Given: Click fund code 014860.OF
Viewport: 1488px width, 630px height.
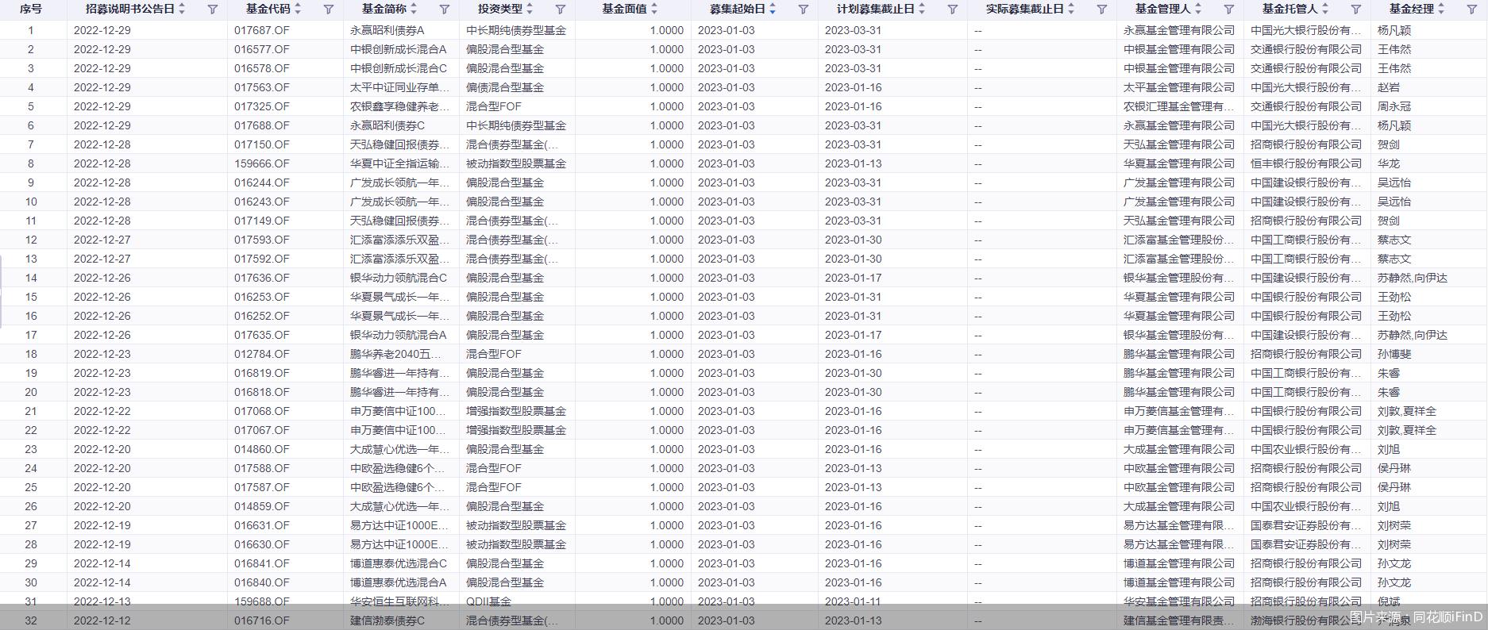Looking at the screenshot, I should tap(262, 449).
